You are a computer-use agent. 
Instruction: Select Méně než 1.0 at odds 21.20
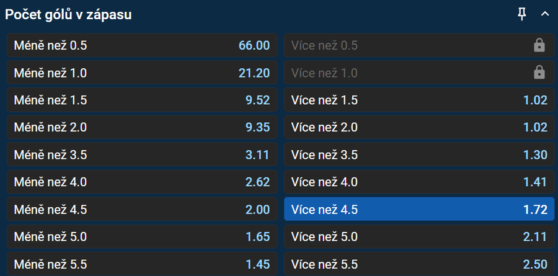click(142, 73)
